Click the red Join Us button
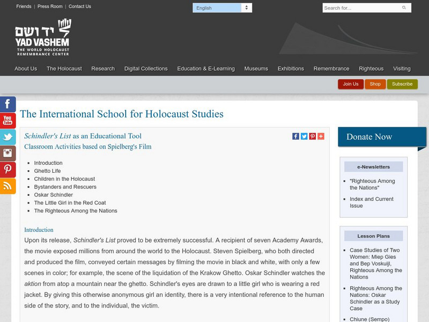 (x=350, y=84)
